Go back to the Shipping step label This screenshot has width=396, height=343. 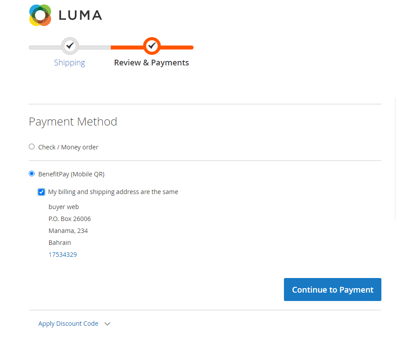(x=70, y=63)
